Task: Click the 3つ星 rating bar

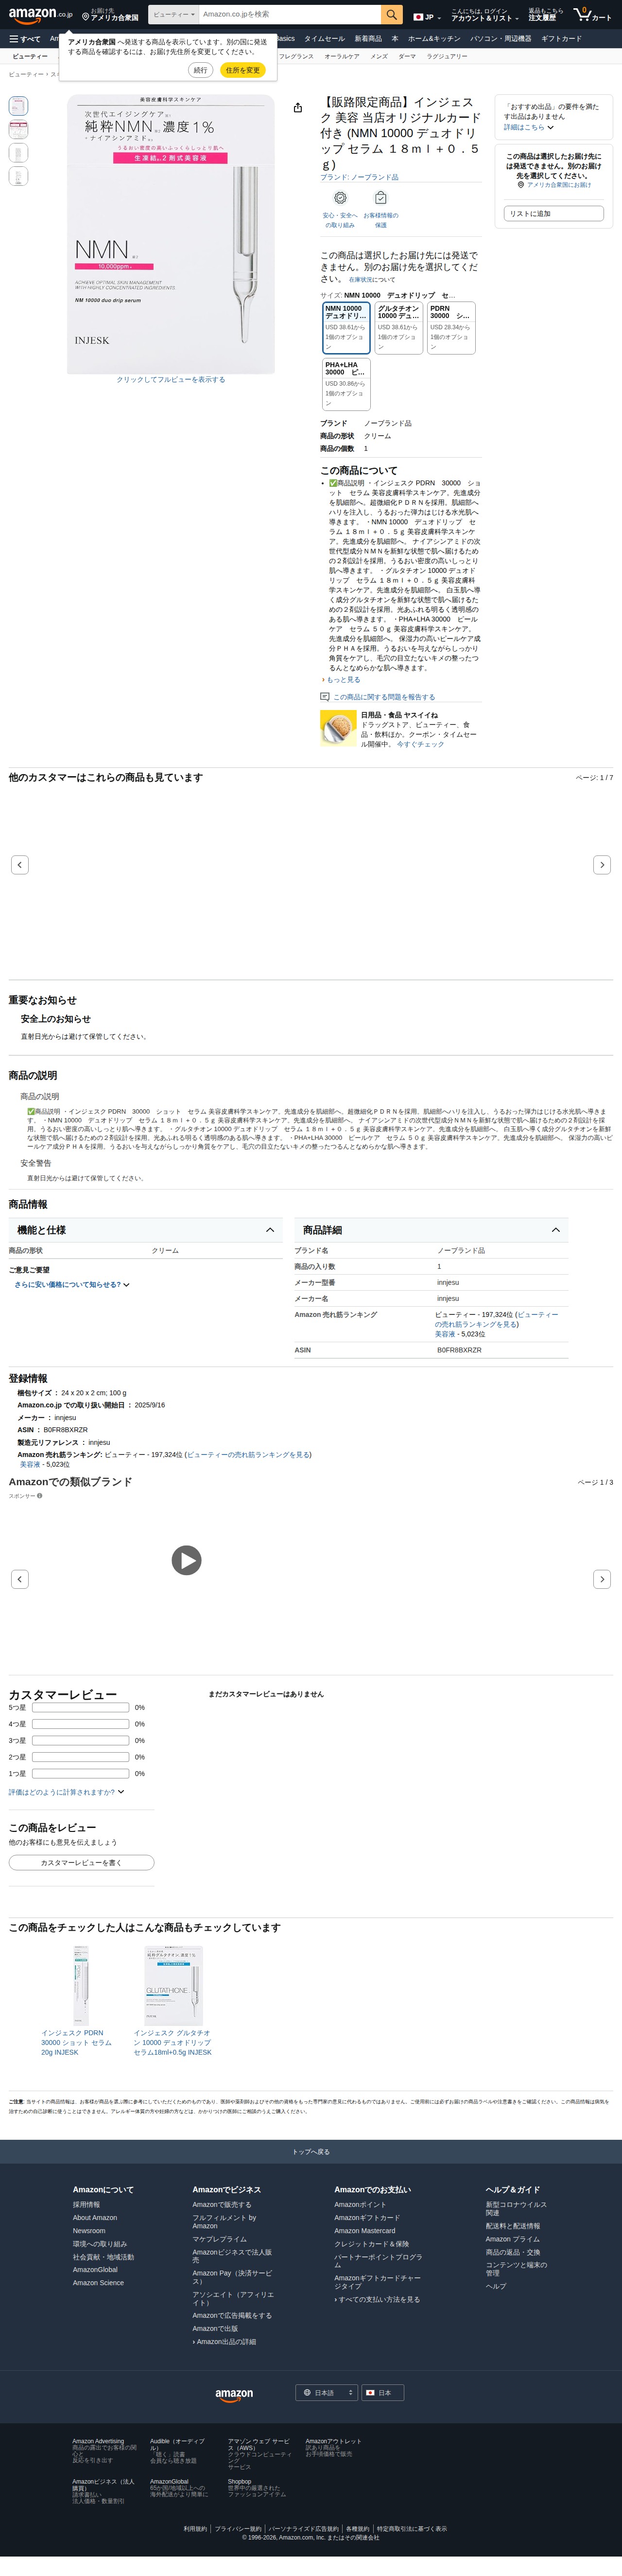Action: click(81, 1740)
